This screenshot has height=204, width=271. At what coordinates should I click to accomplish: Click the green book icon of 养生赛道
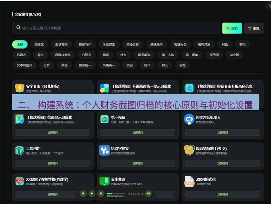pyautogui.click(x=104, y=181)
